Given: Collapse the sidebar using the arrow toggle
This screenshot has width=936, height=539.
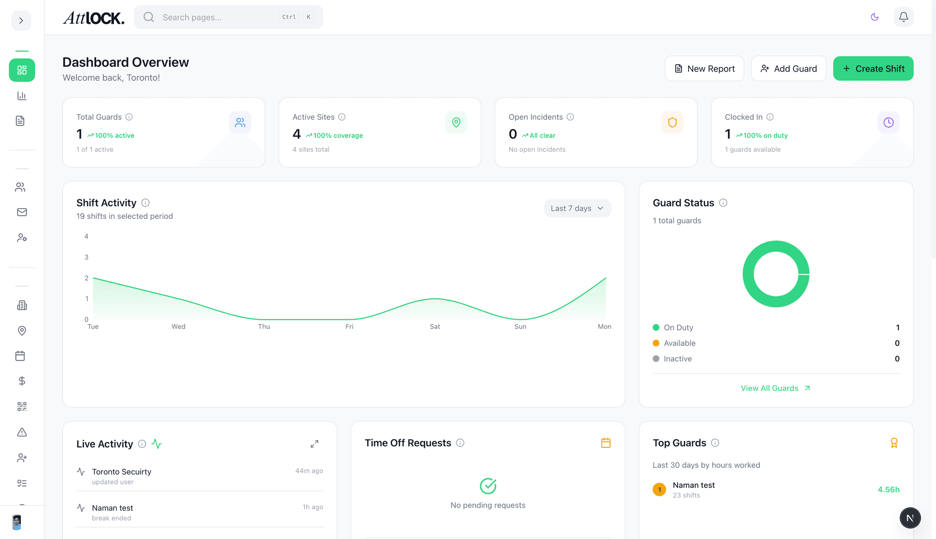Looking at the screenshot, I should pyautogui.click(x=20, y=20).
